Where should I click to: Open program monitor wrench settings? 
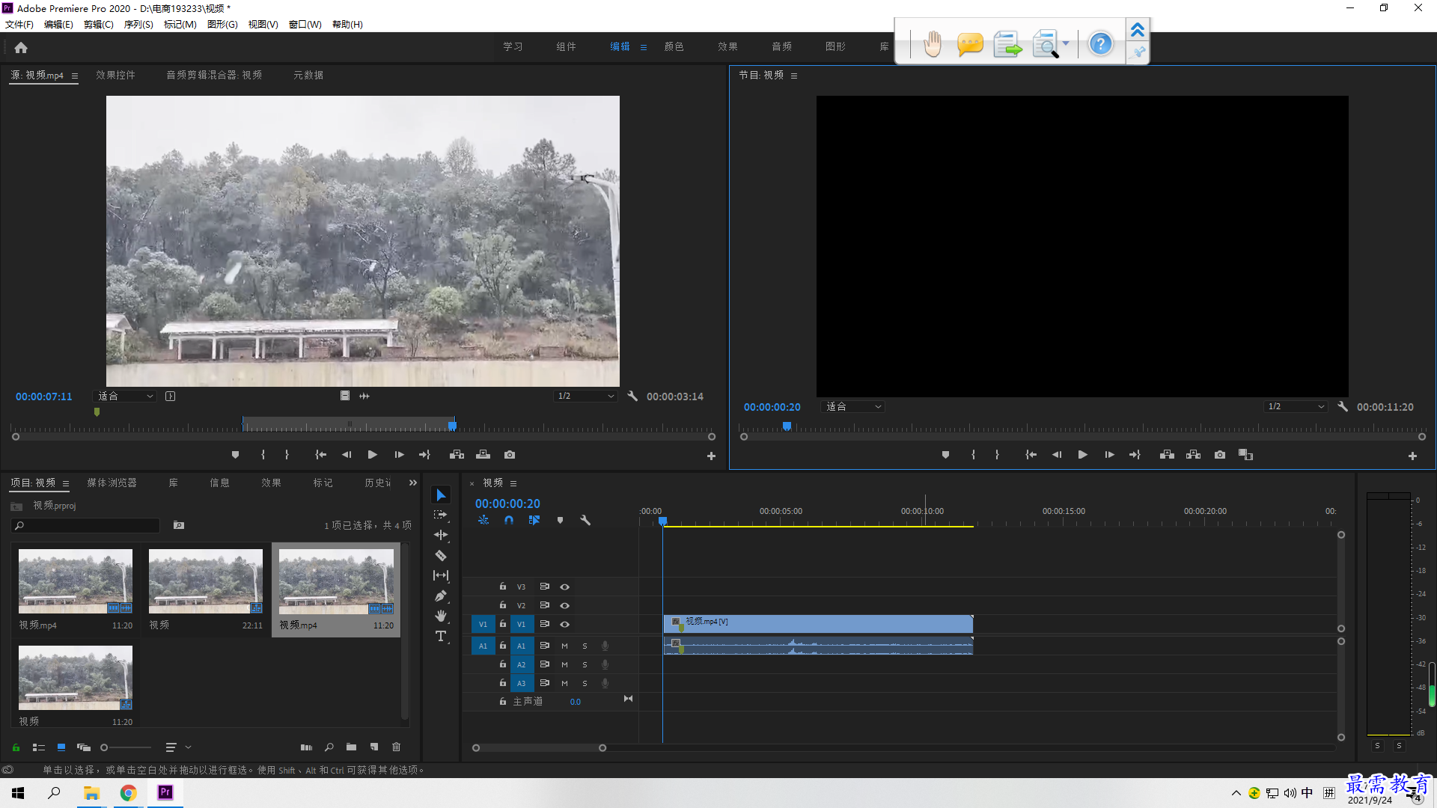1343,406
